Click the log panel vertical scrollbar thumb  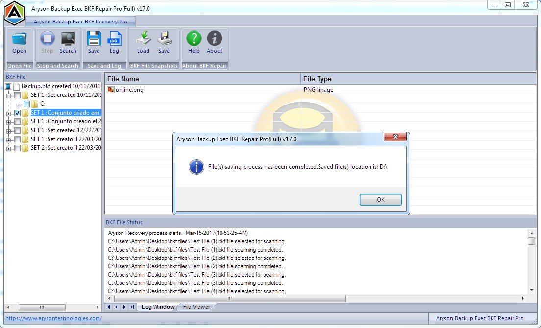(x=532, y=241)
